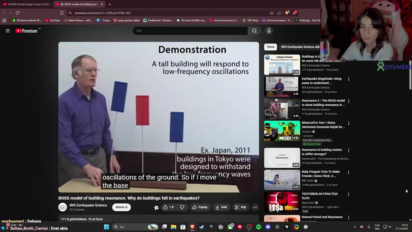Open volume control in system tray
The height and width of the screenshot is (232, 412).
point(390,227)
